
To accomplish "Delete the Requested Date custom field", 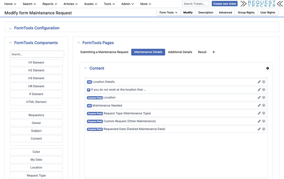I will 264,129.
